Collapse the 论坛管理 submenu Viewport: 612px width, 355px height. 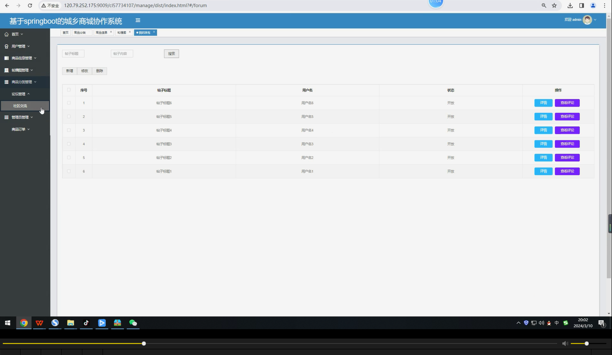pyautogui.click(x=25, y=94)
